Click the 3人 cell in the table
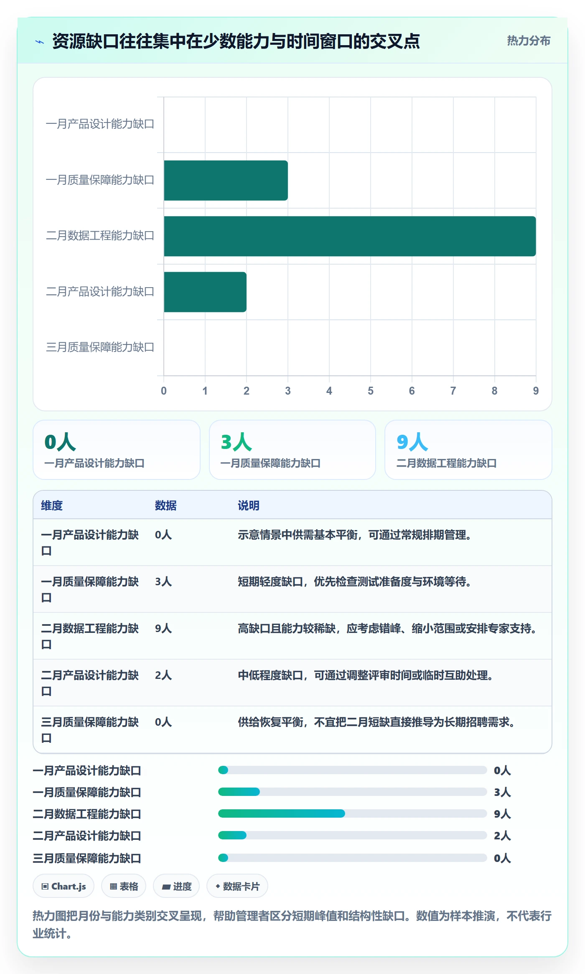 point(163,581)
